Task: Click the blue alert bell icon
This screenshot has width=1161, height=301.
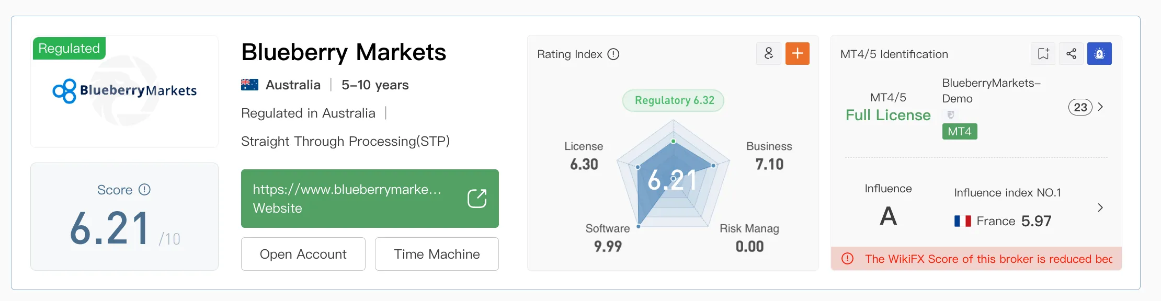Action: click(1099, 53)
